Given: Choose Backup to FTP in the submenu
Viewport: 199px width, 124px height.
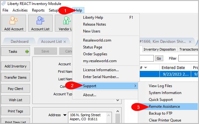Looking at the screenshot, I should click(x=168, y=113).
